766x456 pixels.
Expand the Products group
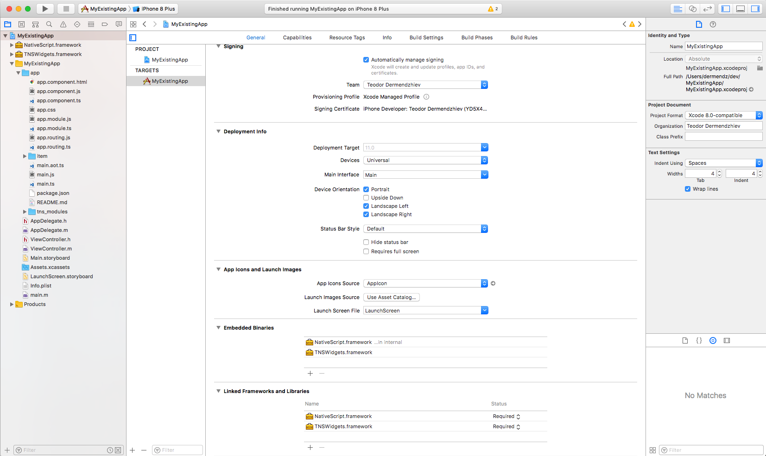[12, 304]
